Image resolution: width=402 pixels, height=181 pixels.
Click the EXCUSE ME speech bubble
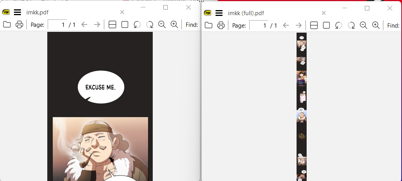click(x=101, y=87)
